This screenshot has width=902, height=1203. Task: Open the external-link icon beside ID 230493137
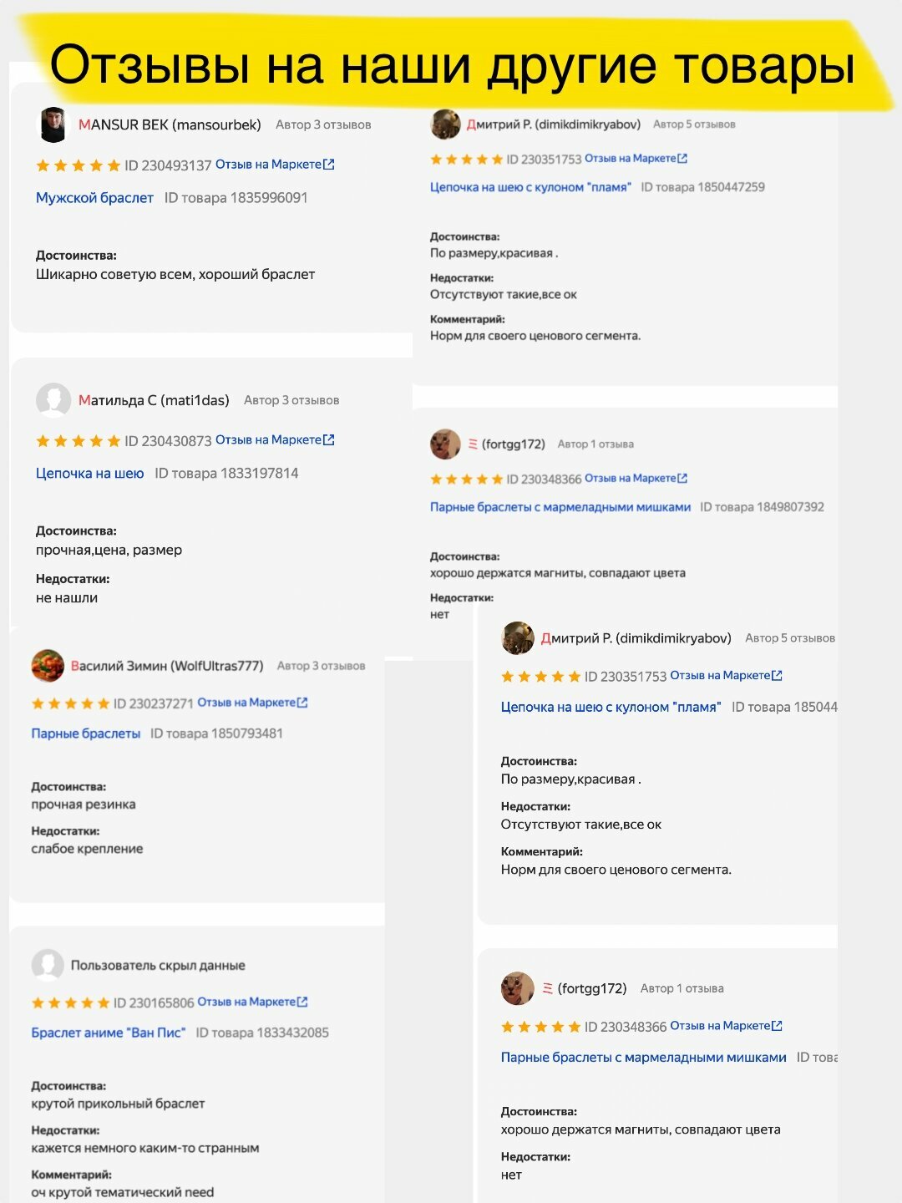pos(329,165)
